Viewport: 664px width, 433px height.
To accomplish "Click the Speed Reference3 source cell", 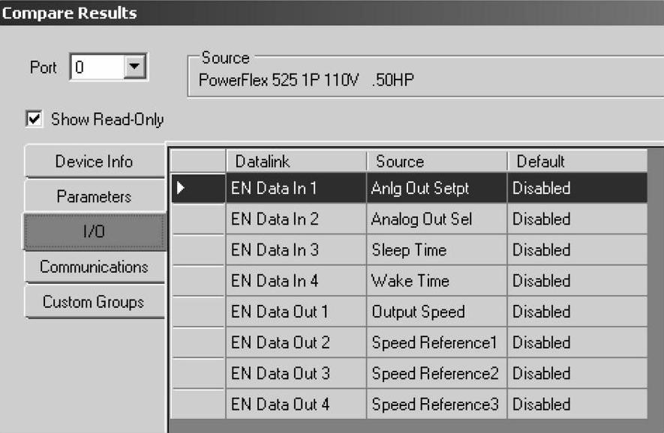I will pyautogui.click(x=437, y=404).
